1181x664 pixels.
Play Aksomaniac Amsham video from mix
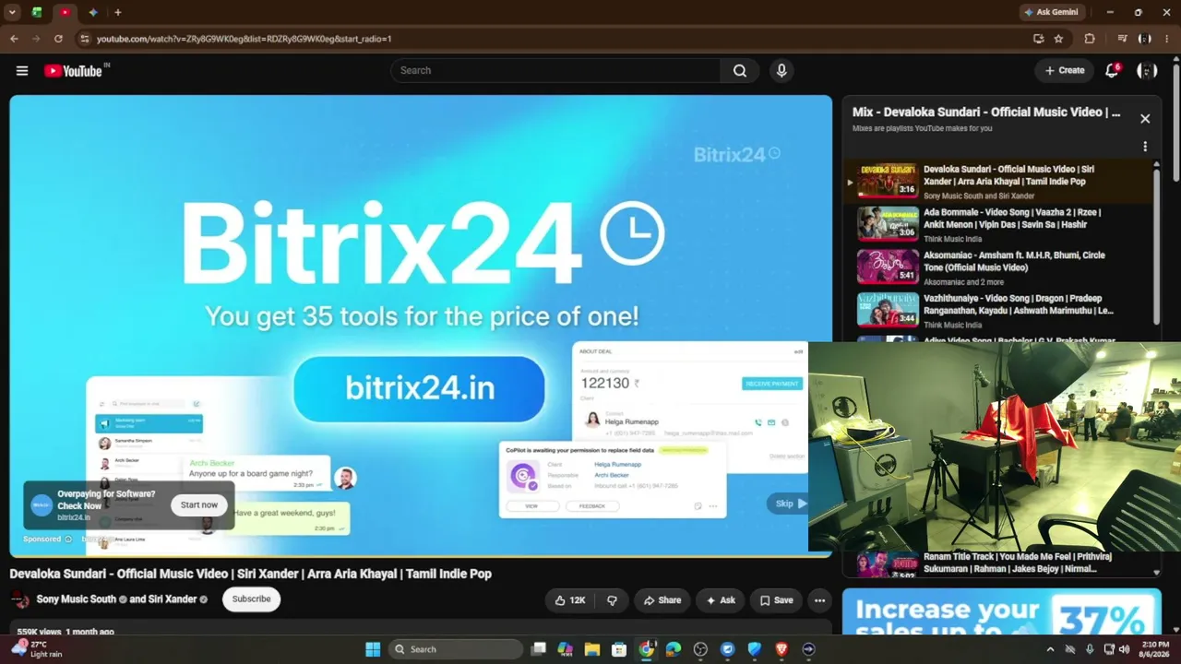(1001, 267)
